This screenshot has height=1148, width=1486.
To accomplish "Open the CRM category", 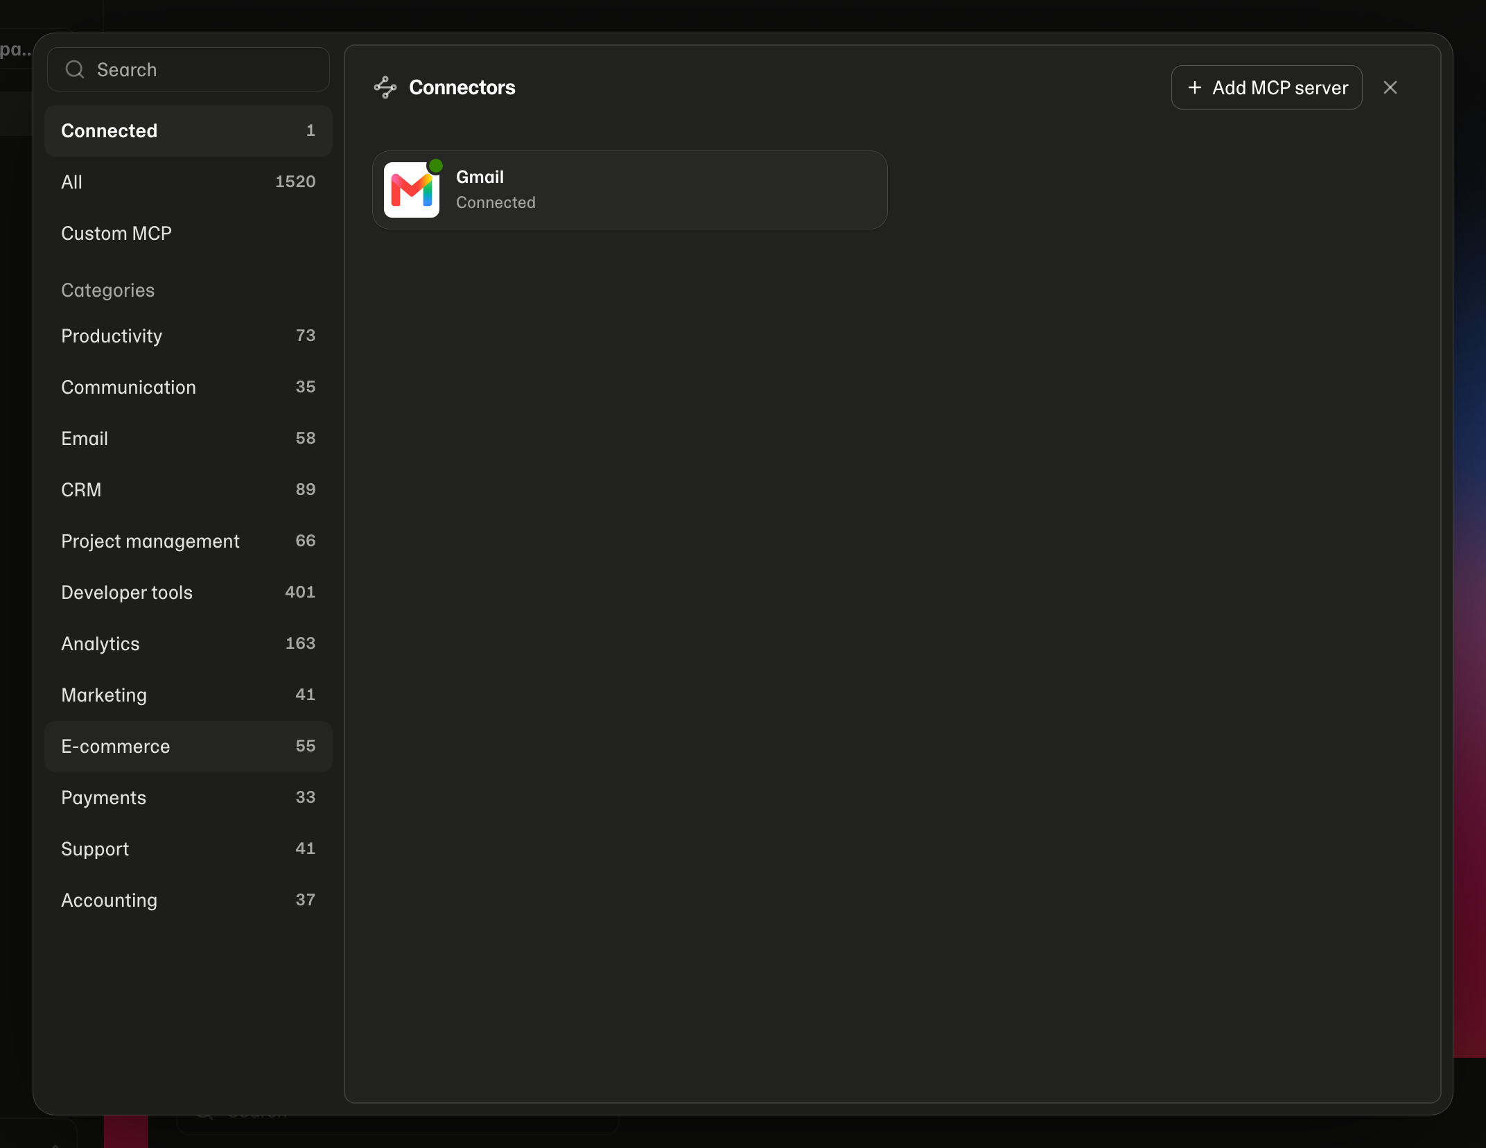I will tap(189, 490).
